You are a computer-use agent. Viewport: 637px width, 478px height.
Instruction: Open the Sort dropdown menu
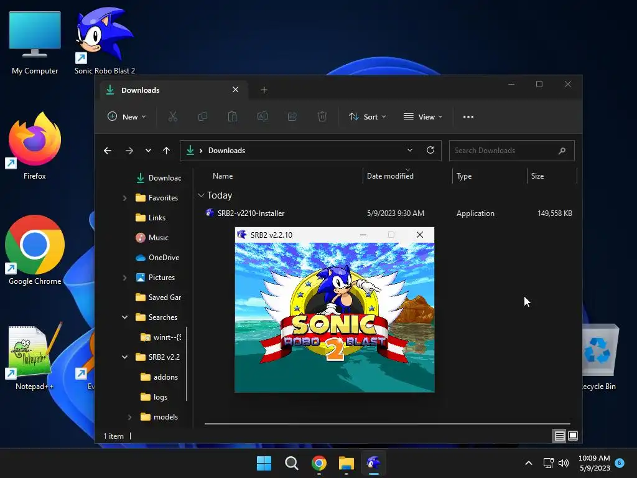click(368, 116)
